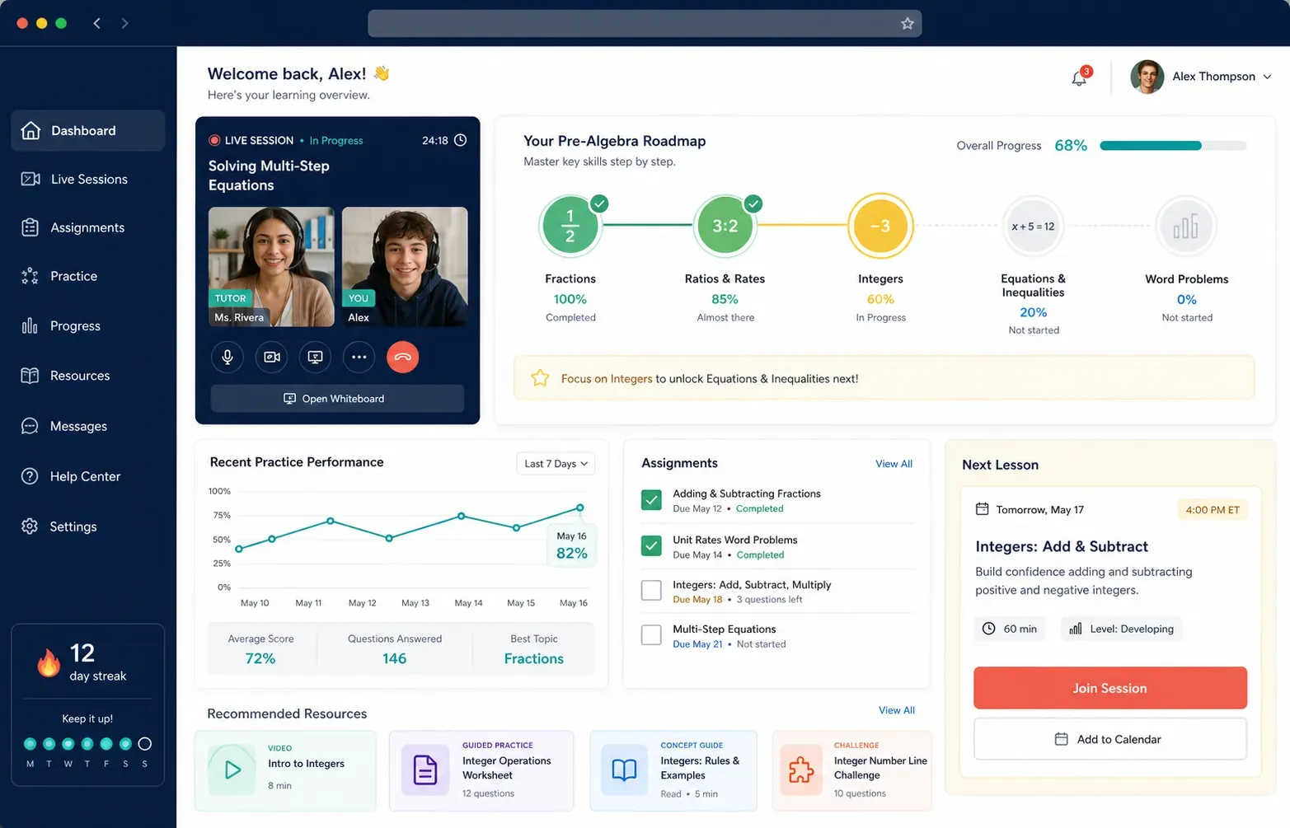Open more options in live session controls
This screenshot has width=1290, height=828.
tap(359, 357)
